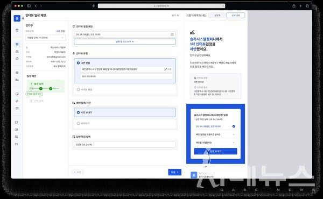
Task: Click the interview address input field
Action: [x=127, y=69]
